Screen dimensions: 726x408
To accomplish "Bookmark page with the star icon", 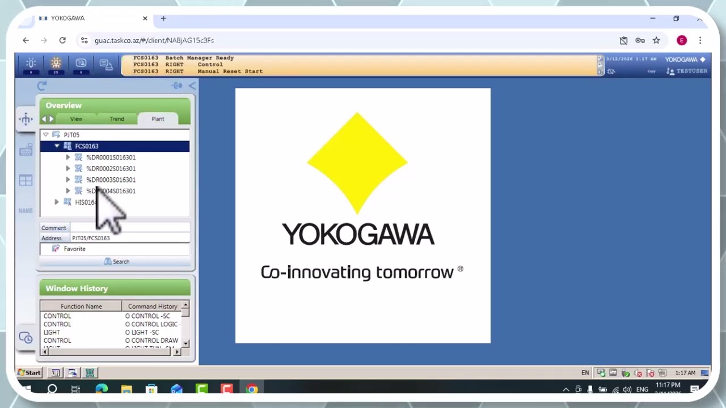I will coord(656,40).
